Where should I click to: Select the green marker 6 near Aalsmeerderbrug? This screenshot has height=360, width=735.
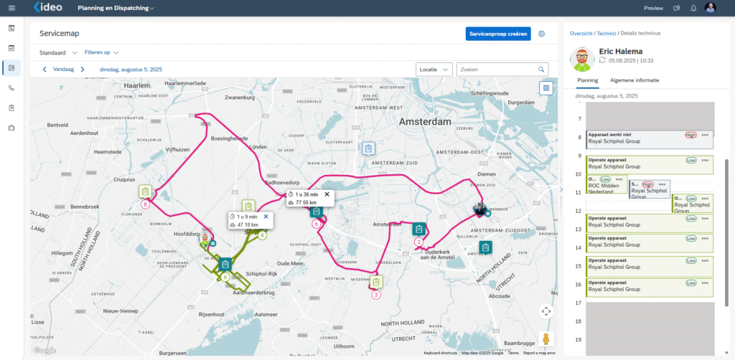[x=225, y=277]
